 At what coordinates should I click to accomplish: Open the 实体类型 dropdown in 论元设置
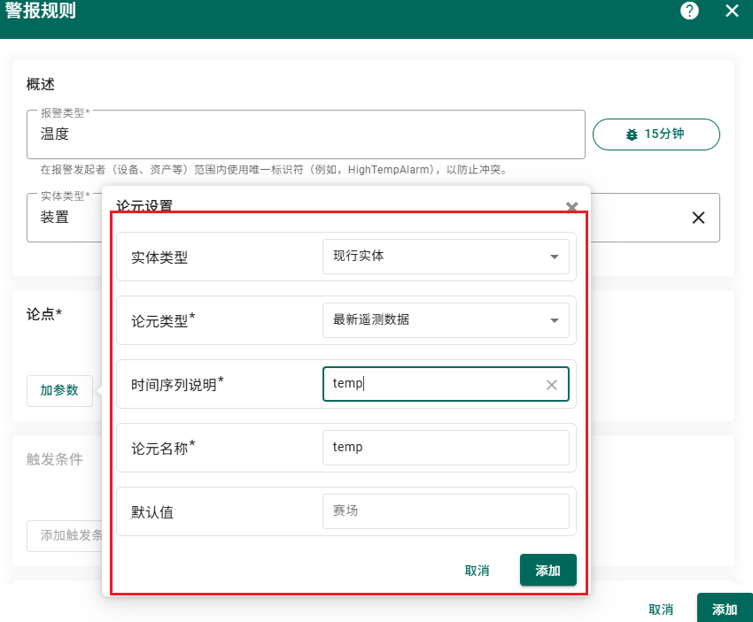(445, 257)
